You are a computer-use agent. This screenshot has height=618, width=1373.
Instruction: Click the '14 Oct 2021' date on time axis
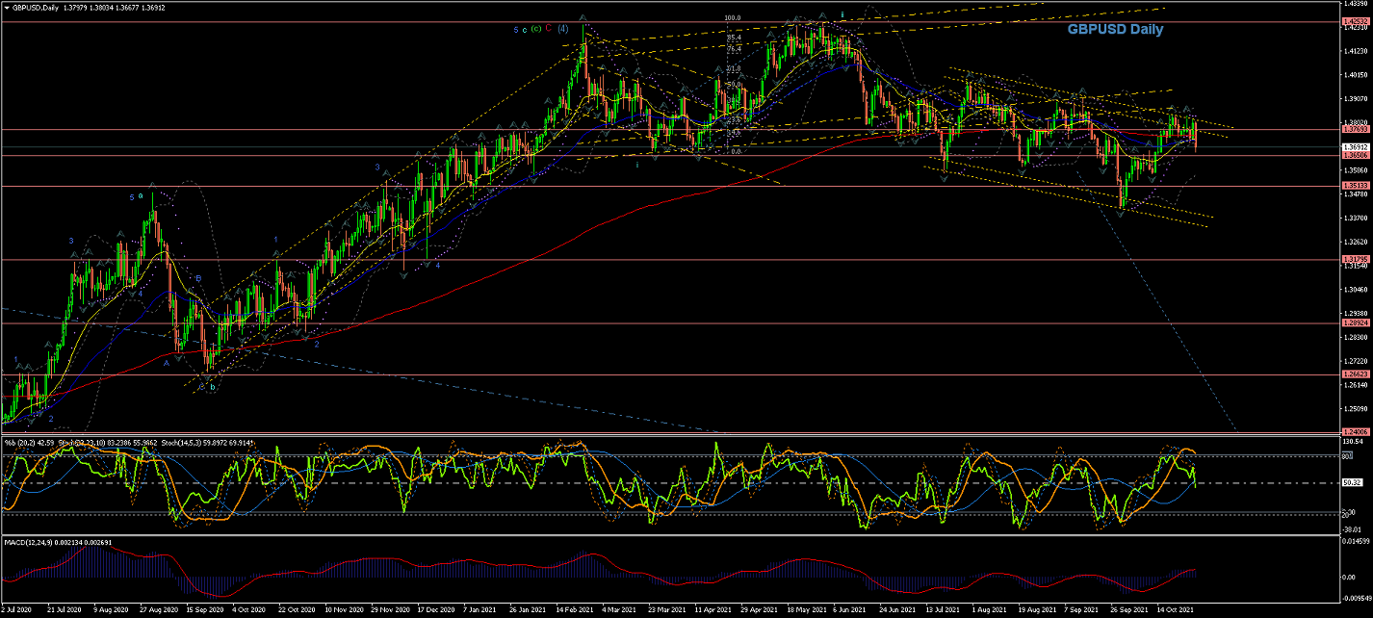point(1177,609)
